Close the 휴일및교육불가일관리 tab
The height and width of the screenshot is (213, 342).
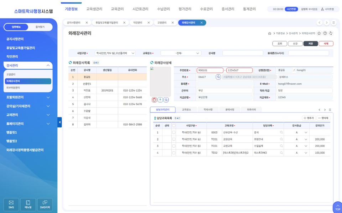click(124, 23)
